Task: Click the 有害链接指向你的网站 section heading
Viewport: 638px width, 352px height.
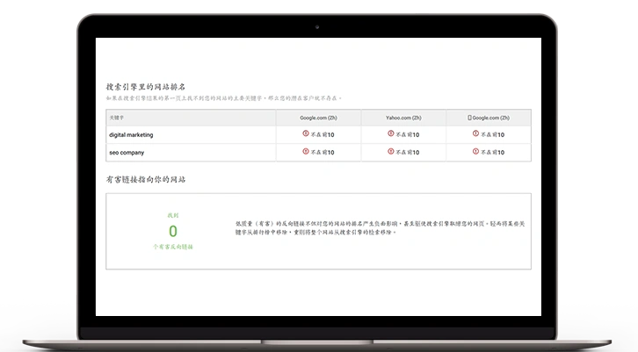Action: click(x=144, y=179)
